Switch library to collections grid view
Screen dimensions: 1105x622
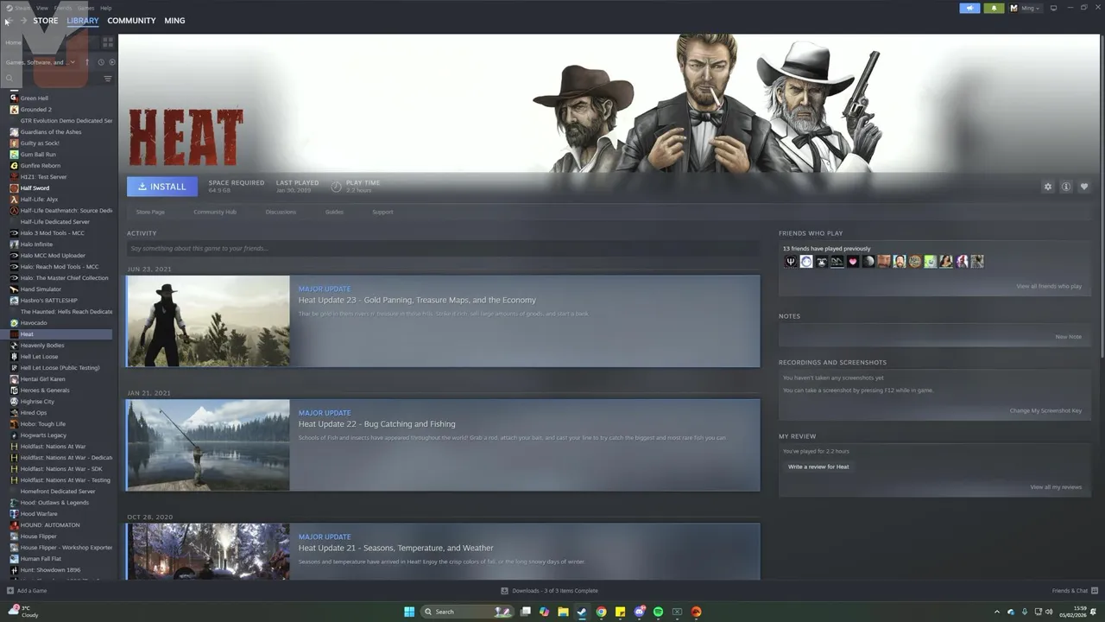click(x=108, y=41)
